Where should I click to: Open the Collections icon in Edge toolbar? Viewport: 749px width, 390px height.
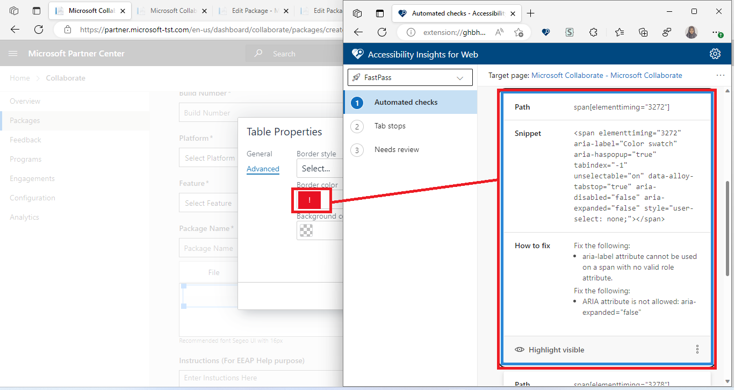(643, 32)
